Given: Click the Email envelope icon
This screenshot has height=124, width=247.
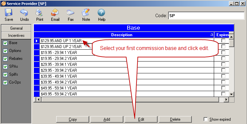Looking at the screenshot, I should (x=55, y=12).
